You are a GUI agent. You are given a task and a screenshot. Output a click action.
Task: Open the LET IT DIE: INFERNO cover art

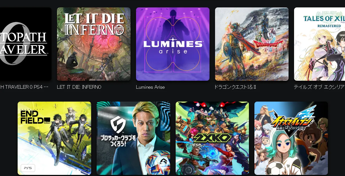coord(94,44)
